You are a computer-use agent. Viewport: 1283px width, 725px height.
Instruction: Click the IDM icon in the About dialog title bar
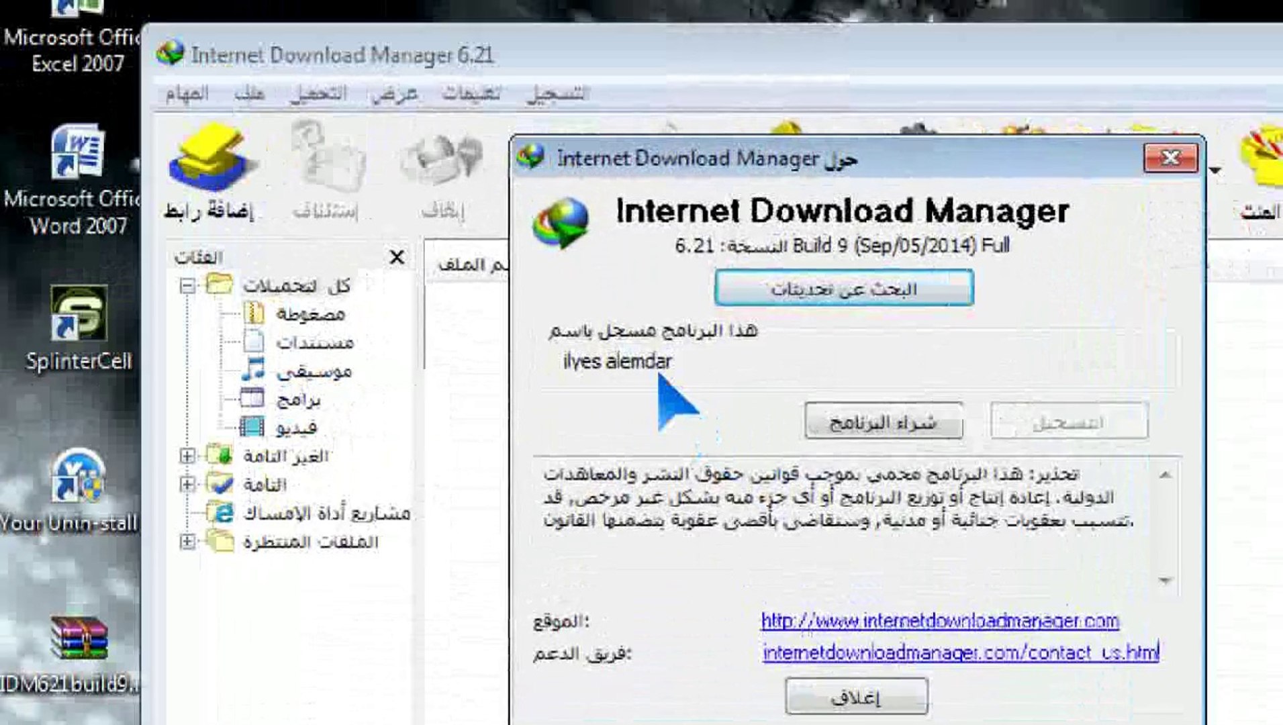coord(530,157)
